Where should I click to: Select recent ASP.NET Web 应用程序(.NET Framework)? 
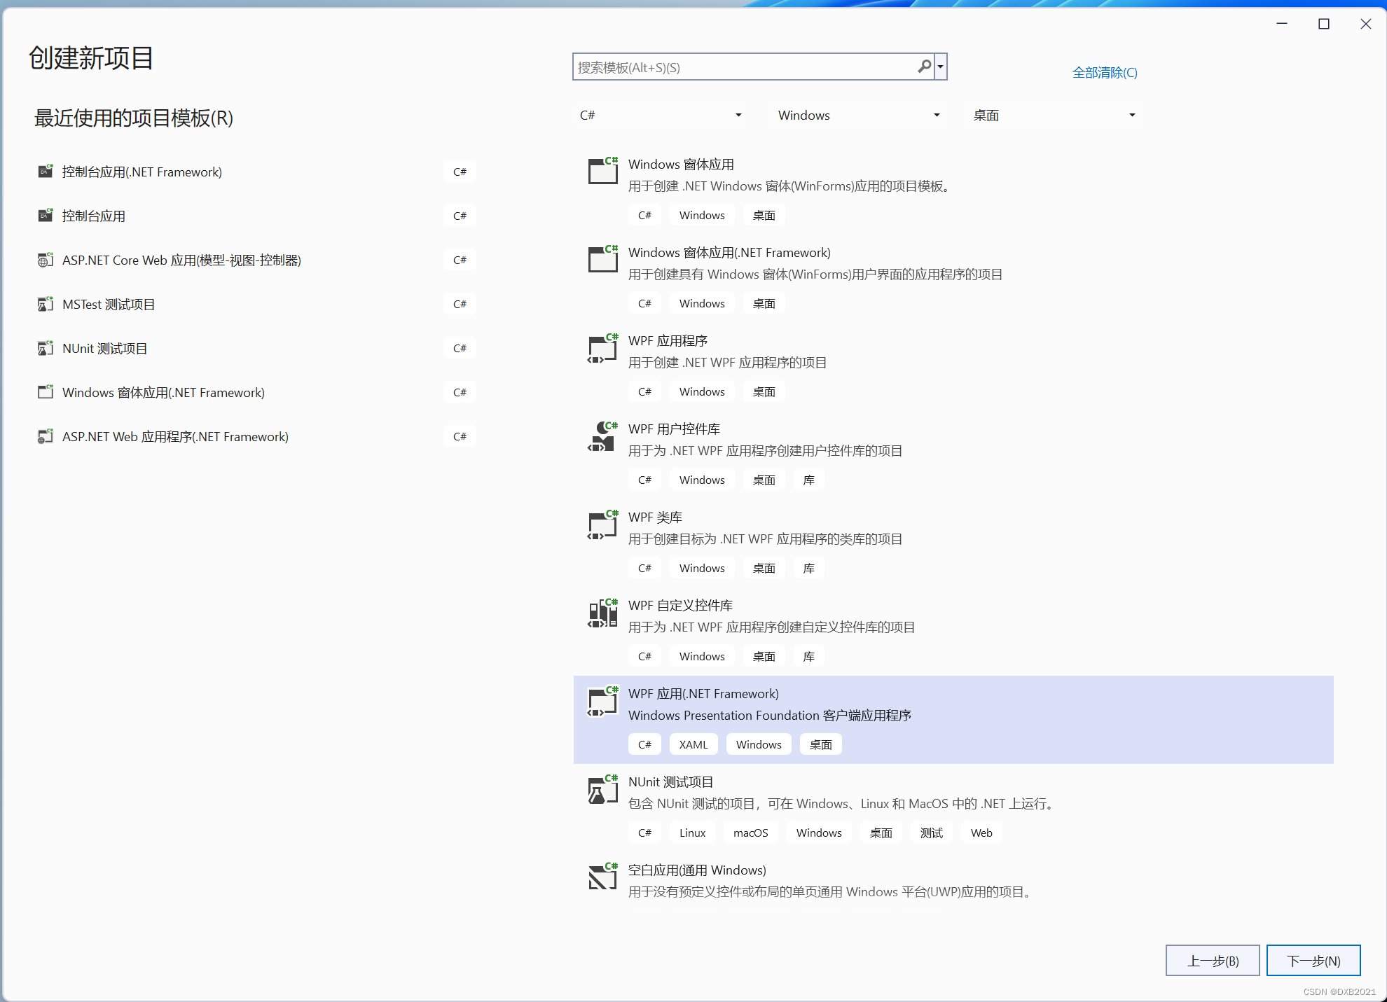coord(256,436)
